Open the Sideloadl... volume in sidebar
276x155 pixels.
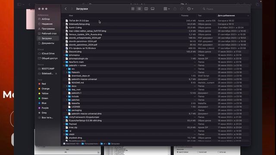47,74
